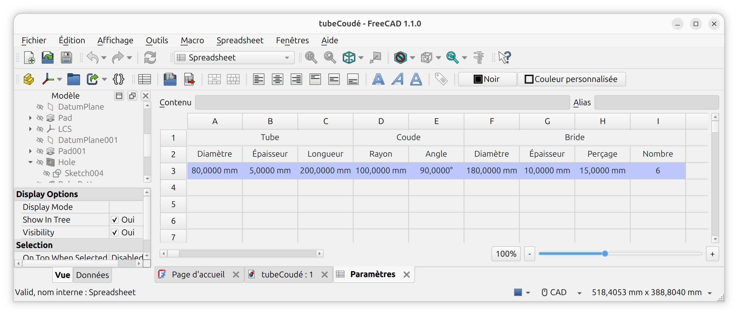Open the Fichier menu

tap(34, 40)
